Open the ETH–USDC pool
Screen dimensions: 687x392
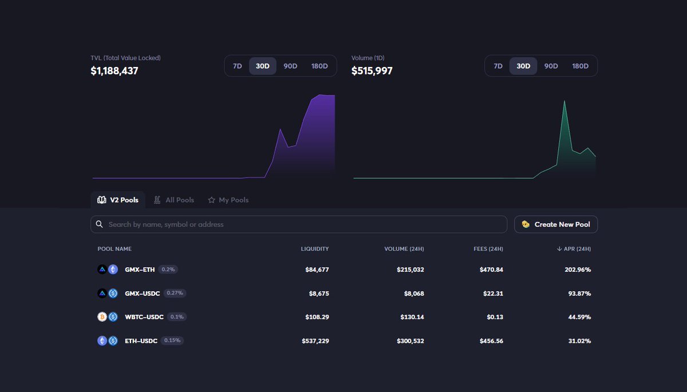[x=344, y=340]
